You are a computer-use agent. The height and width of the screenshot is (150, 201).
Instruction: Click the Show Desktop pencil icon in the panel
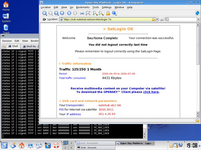click(x=13, y=145)
